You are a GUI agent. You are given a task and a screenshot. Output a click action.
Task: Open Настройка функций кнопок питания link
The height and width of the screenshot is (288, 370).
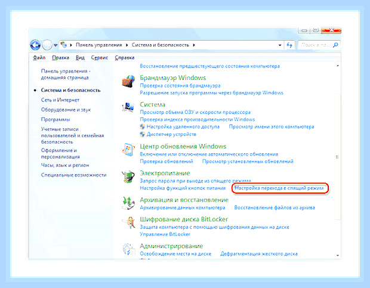[x=183, y=188]
